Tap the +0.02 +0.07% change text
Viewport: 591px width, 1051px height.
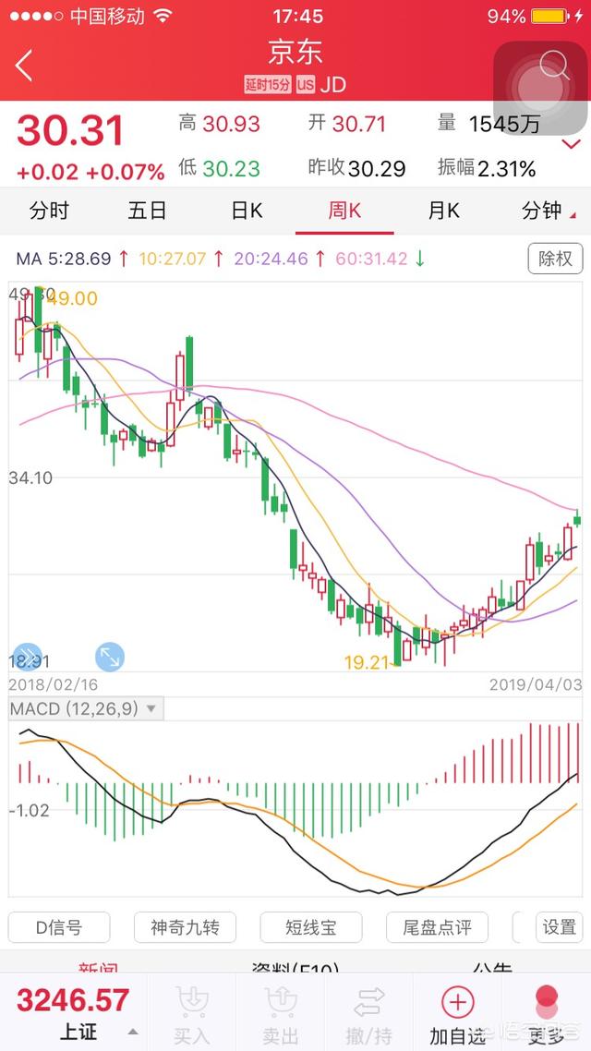pyautogui.click(x=90, y=172)
